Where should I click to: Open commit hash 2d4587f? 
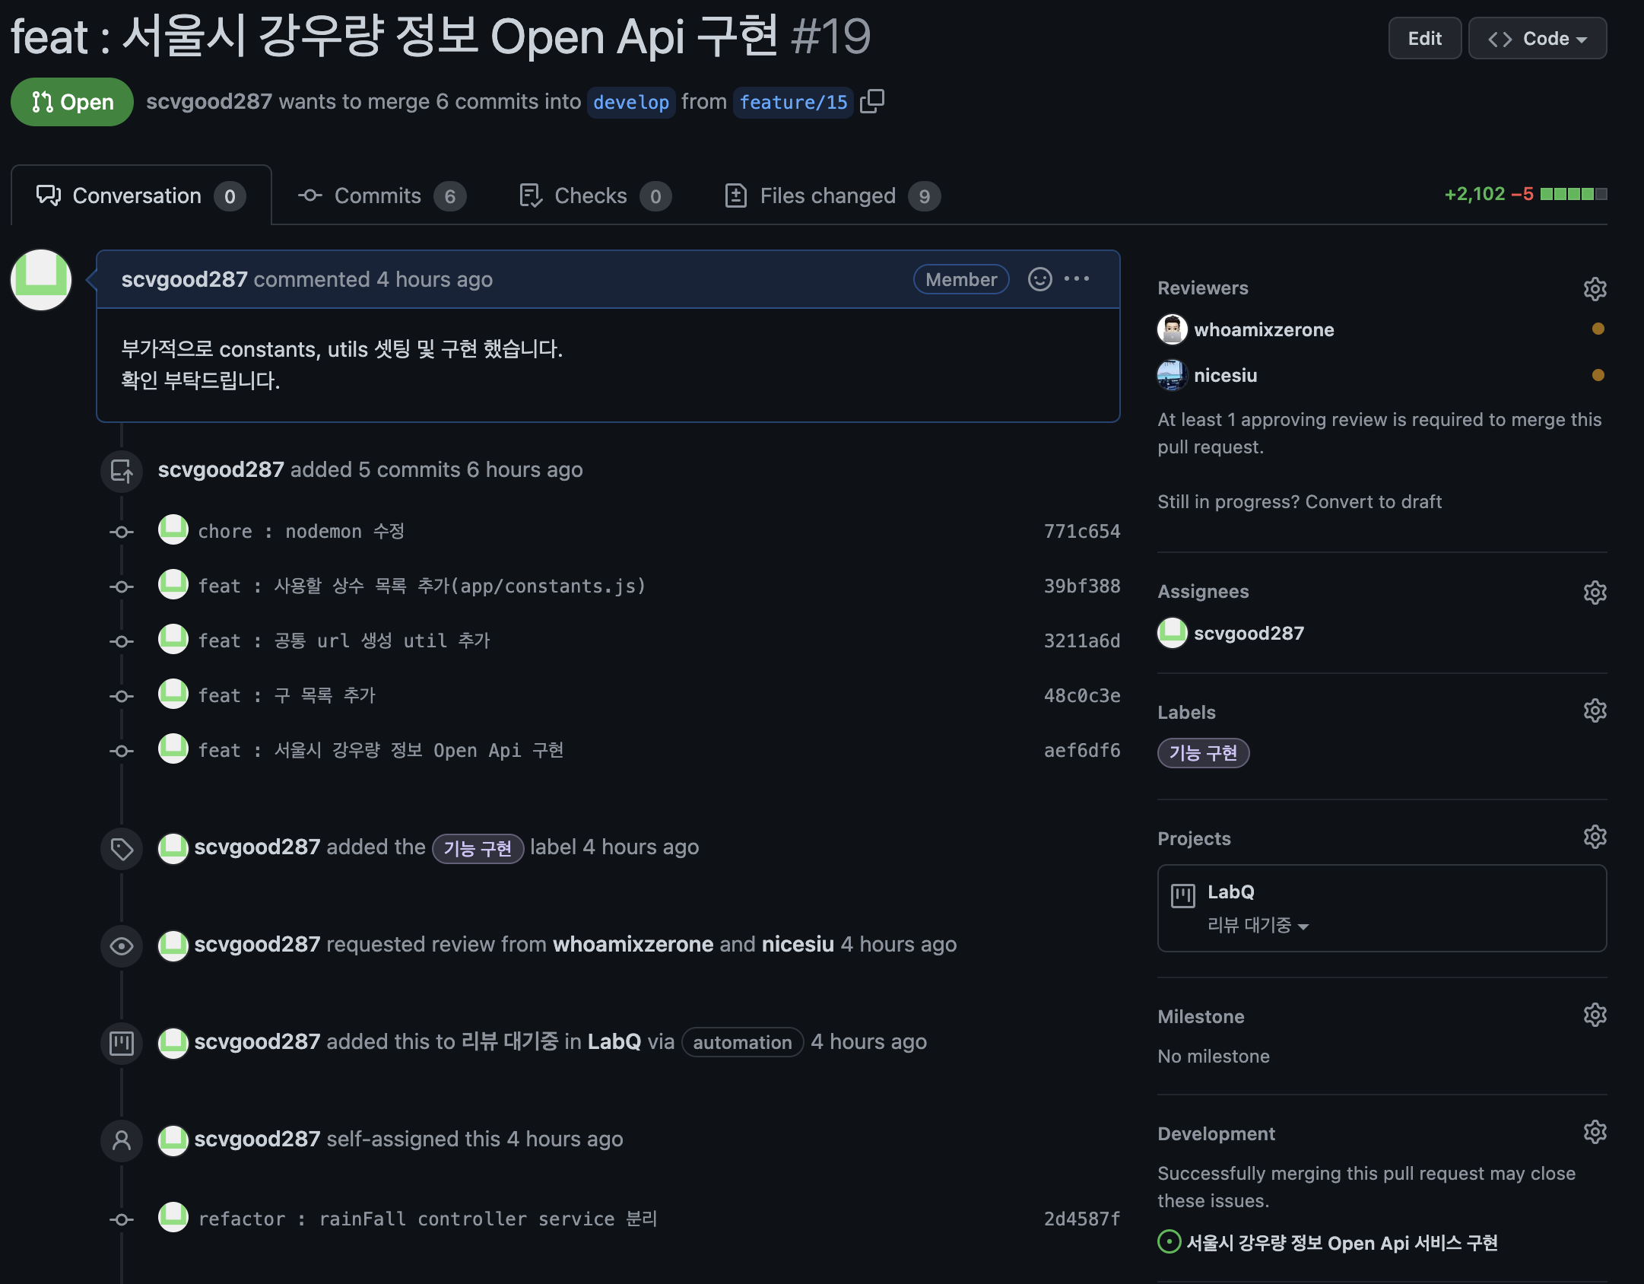[1081, 1219]
